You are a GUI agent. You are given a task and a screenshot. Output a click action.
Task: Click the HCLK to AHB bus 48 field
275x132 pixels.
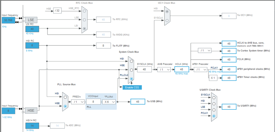(229, 44)
